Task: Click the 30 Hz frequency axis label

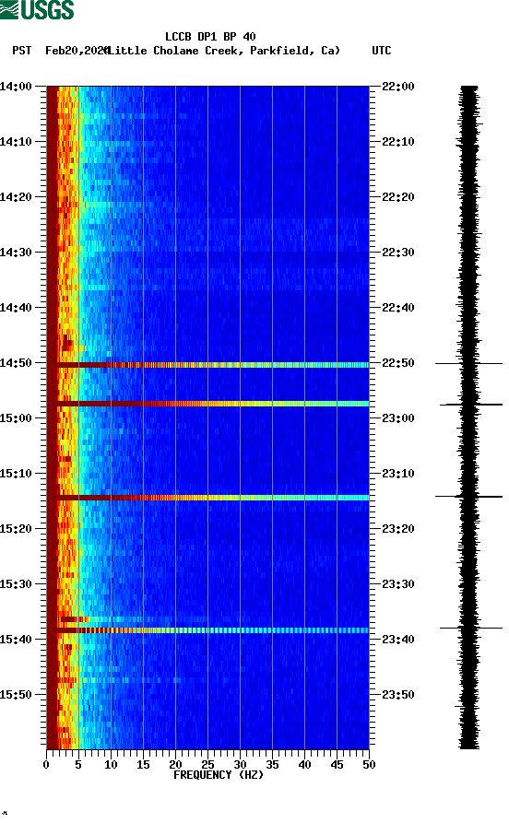Action: [240, 765]
